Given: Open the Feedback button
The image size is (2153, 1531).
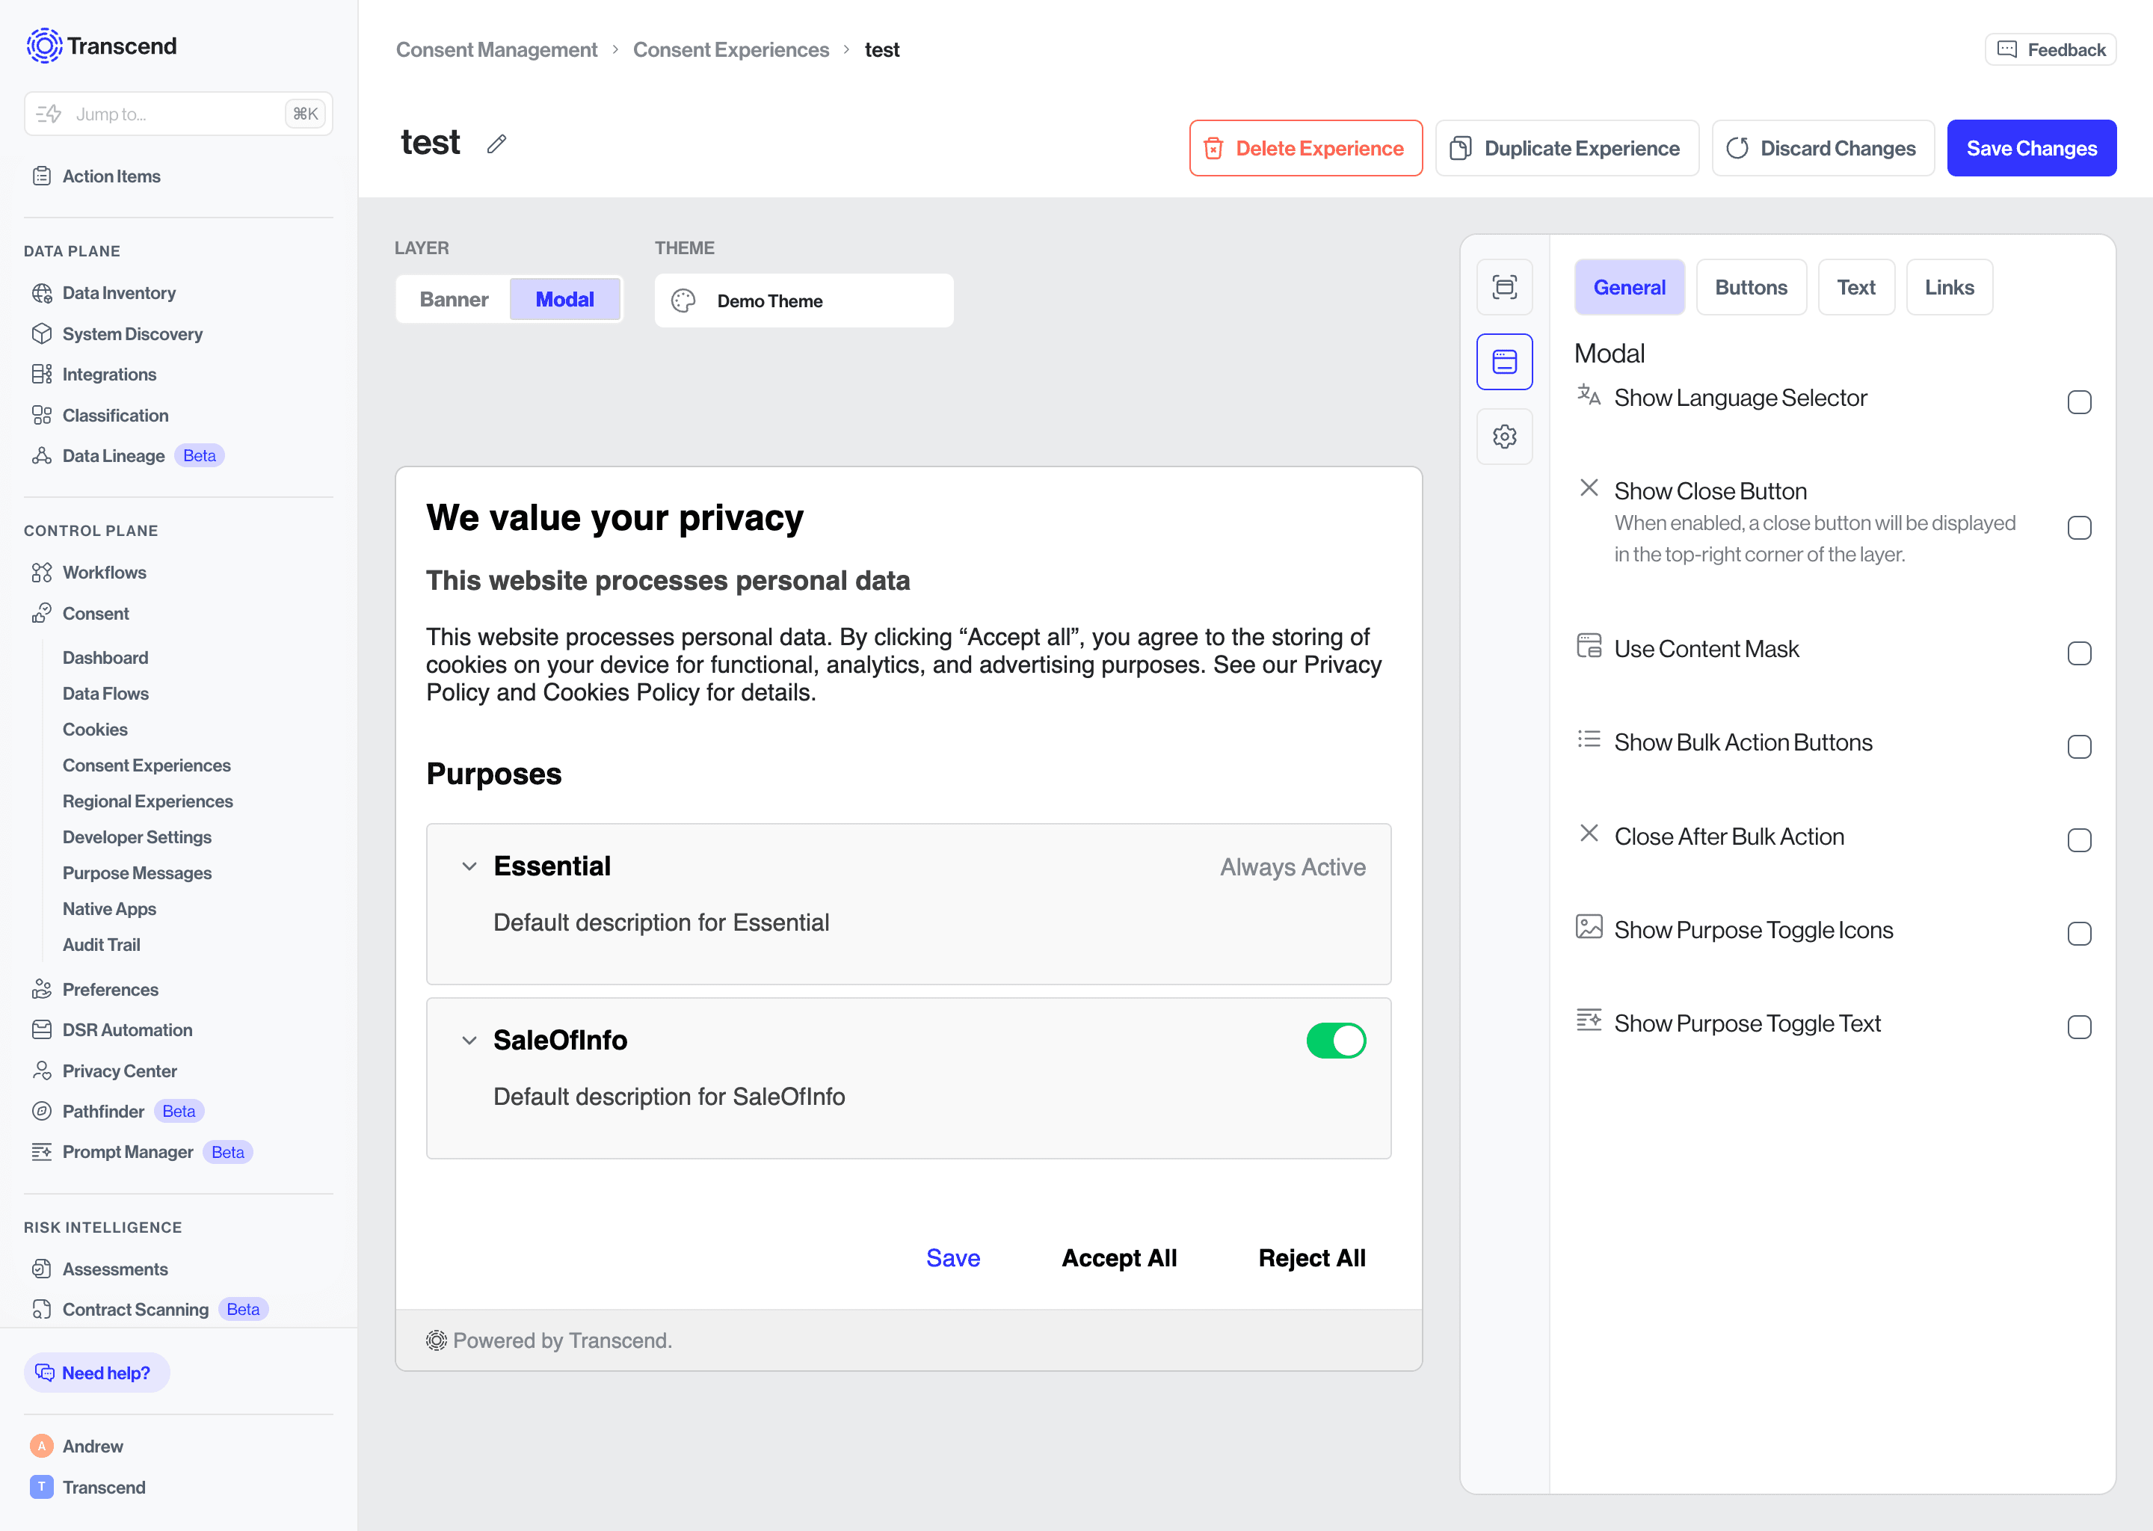Looking at the screenshot, I should [x=2051, y=49].
